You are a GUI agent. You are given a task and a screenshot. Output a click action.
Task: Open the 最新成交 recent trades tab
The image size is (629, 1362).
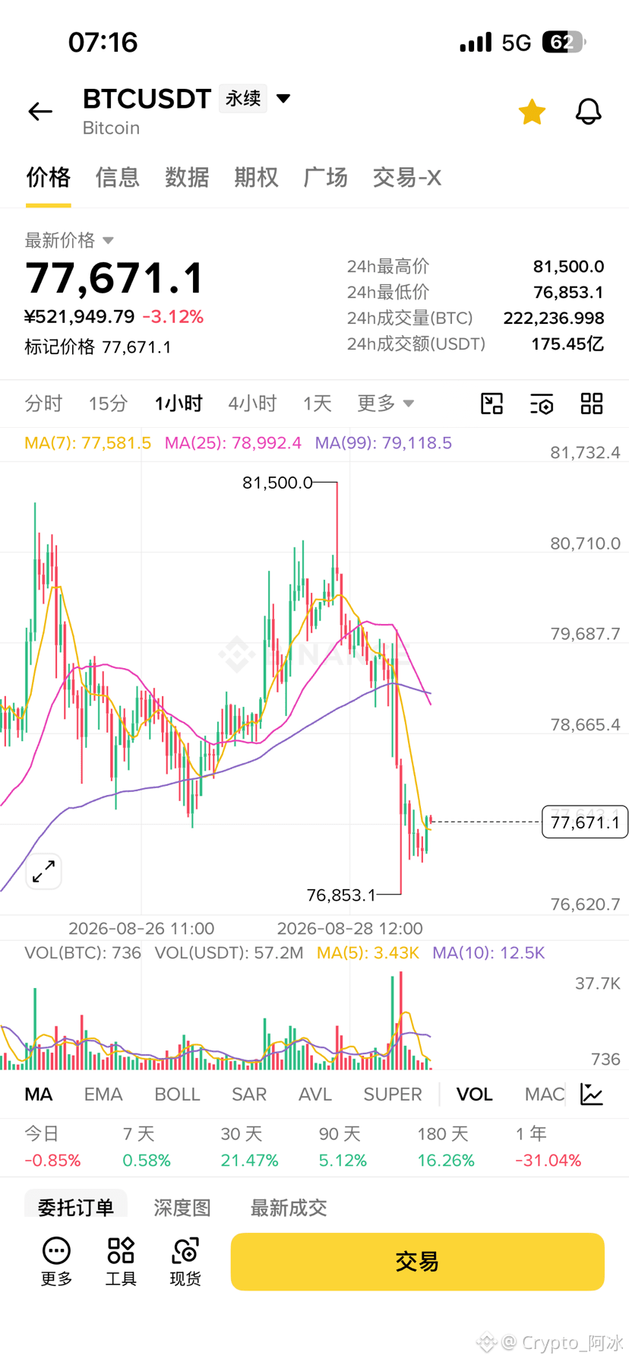(x=289, y=1207)
